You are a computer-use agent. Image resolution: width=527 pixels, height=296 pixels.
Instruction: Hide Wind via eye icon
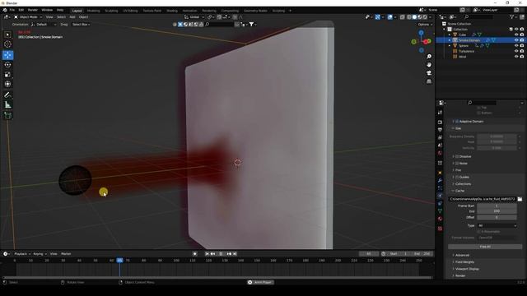(516, 57)
